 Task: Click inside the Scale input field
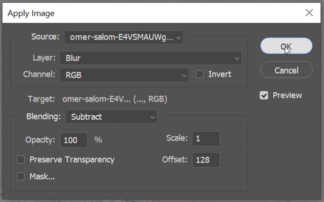click(206, 138)
